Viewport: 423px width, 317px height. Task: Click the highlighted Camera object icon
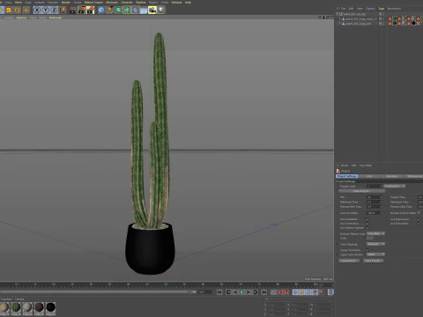(152, 11)
